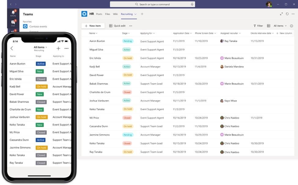The width and height of the screenshot is (298, 185).
Task: Click Closed stage pill for Charlotte de Crum
Action: (x=127, y=92)
